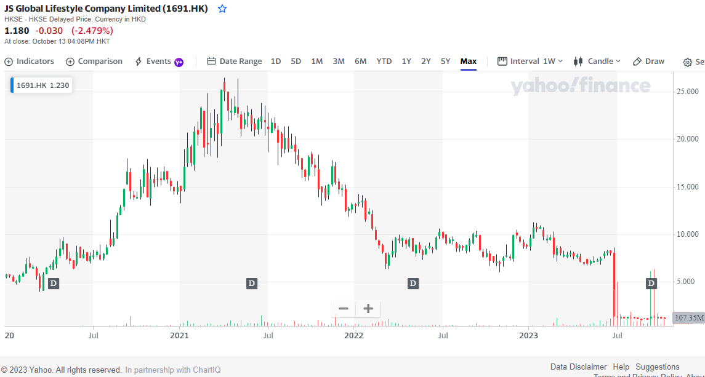Viewport: 705px width, 377px height.
Task: Select the 1M range
Action: pos(317,62)
